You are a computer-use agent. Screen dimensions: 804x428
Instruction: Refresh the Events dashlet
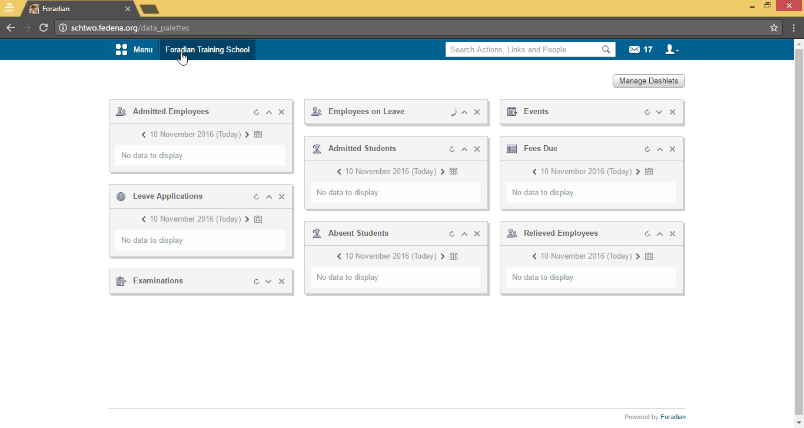(647, 112)
